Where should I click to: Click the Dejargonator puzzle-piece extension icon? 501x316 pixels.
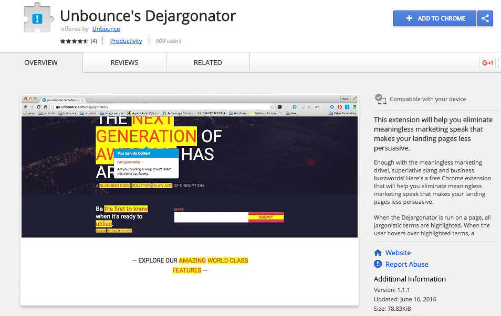pos(38,18)
